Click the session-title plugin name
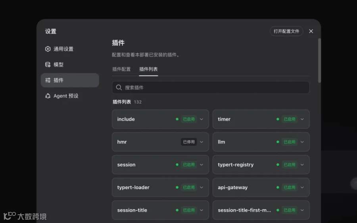357x223 pixels. point(132,210)
